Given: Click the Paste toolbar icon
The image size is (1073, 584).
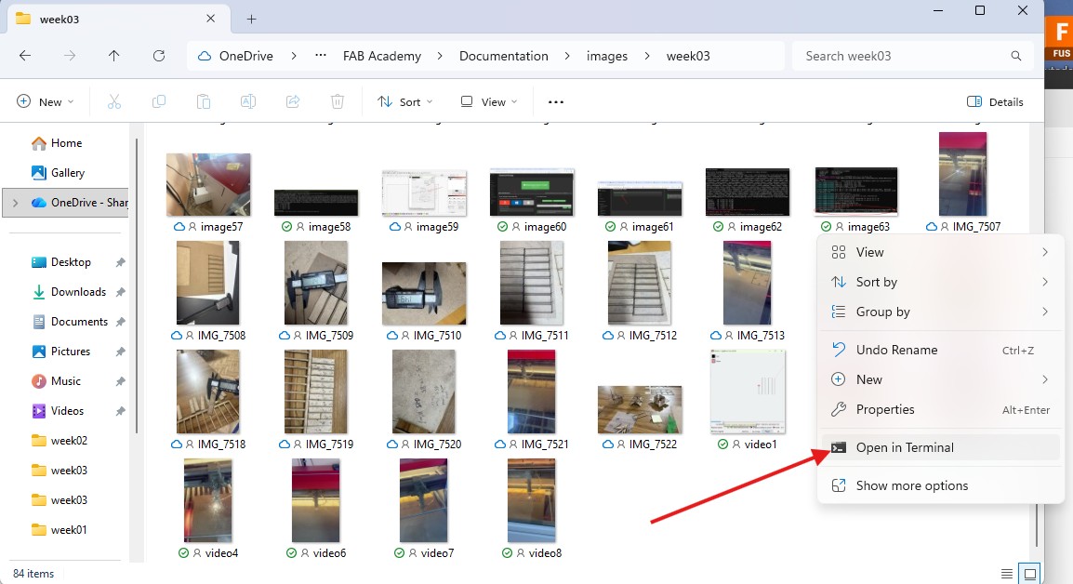Looking at the screenshot, I should pos(204,102).
